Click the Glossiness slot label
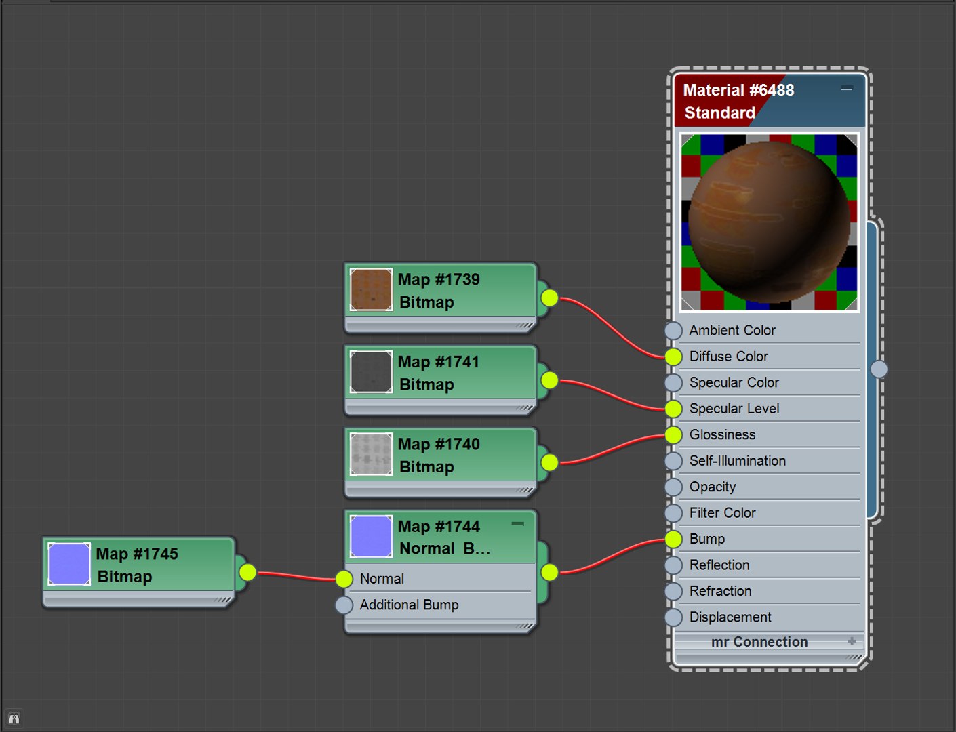The height and width of the screenshot is (732, 956). (x=722, y=435)
